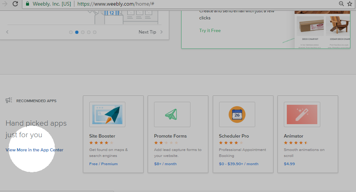Click the Scheduler Pro star rating

click(231, 143)
